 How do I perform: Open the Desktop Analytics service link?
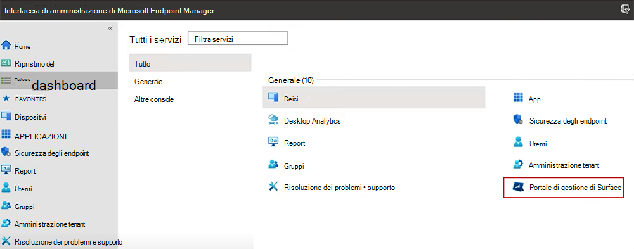pos(312,121)
